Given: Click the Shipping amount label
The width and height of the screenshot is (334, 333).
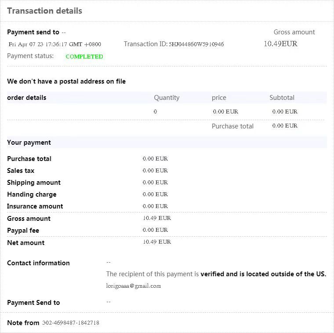Looking at the screenshot, I should point(34,183).
